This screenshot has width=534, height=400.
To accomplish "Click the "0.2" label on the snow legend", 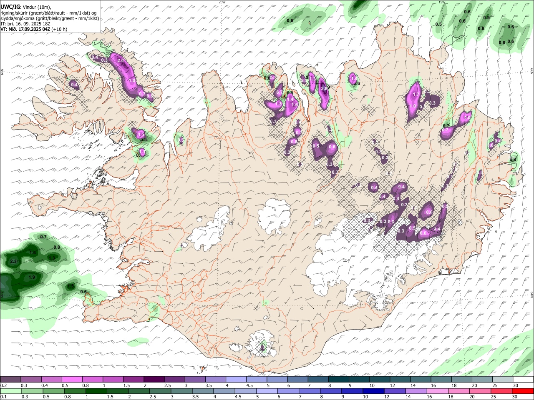I will (4, 385).
